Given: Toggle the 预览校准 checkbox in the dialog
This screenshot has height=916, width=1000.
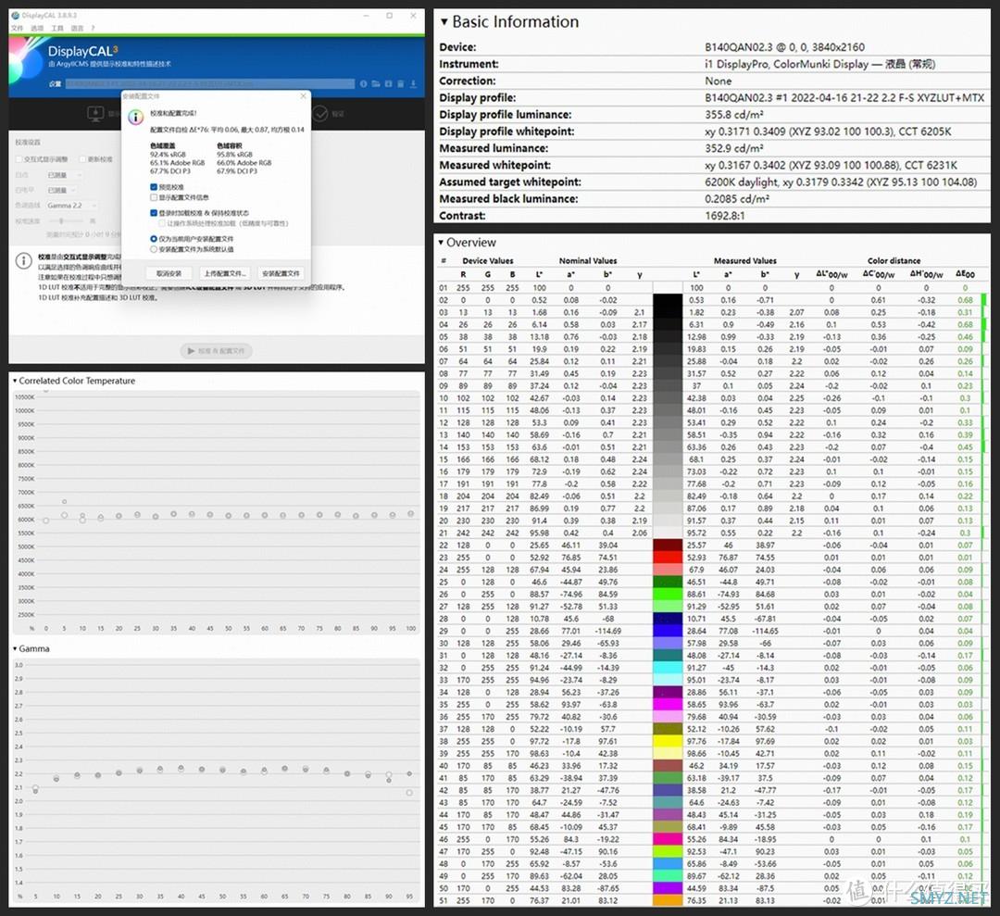Looking at the screenshot, I should coord(154,187).
